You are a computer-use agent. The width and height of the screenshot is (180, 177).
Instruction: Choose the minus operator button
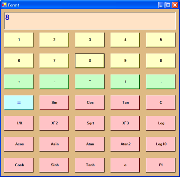tap(54, 82)
